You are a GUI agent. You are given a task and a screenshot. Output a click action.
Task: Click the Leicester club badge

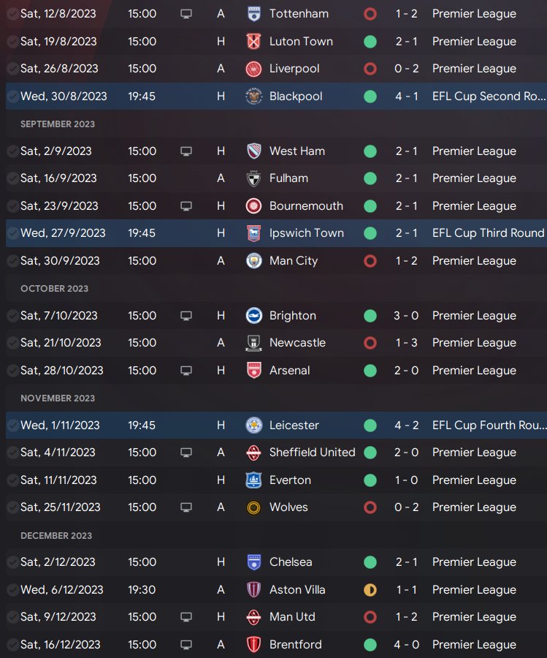tap(253, 426)
